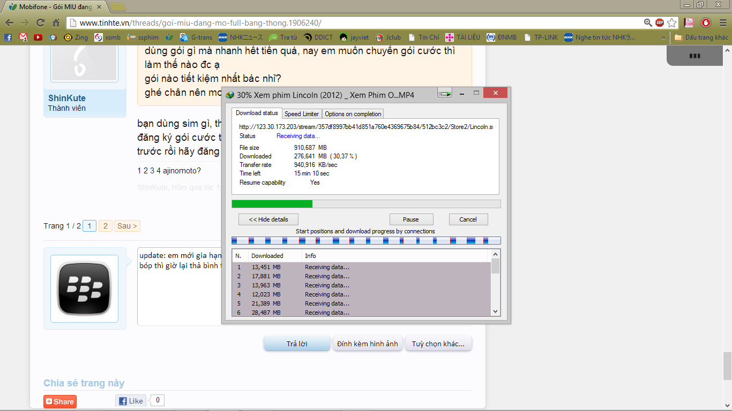Go to the browser home page icon
Viewport: 732px width, 411px height.
click(56, 23)
